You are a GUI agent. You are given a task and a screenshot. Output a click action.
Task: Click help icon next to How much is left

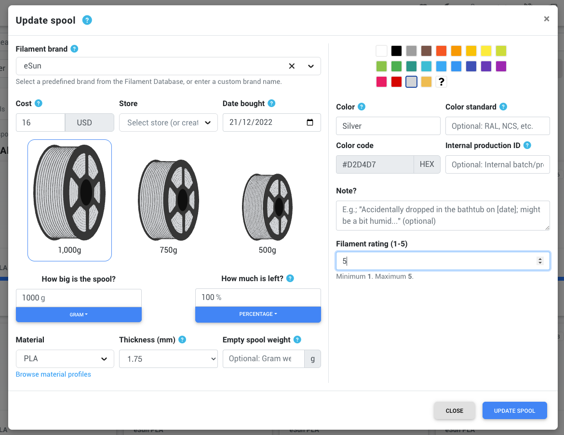[x=290, y=278]
